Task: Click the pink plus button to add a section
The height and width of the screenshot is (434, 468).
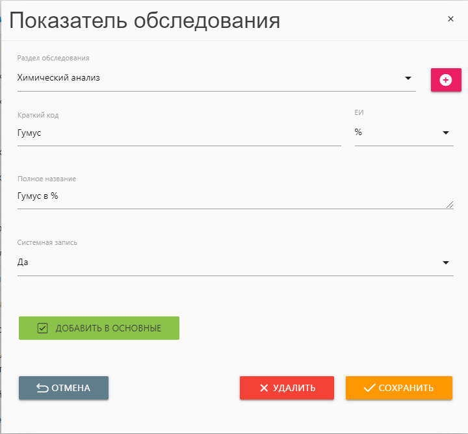Action: pos(445,79)
